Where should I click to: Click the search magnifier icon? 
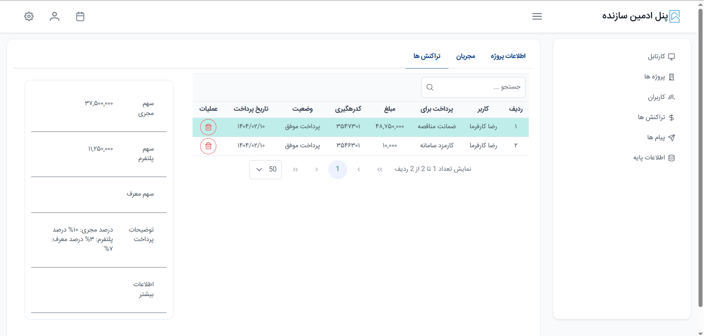430,87
